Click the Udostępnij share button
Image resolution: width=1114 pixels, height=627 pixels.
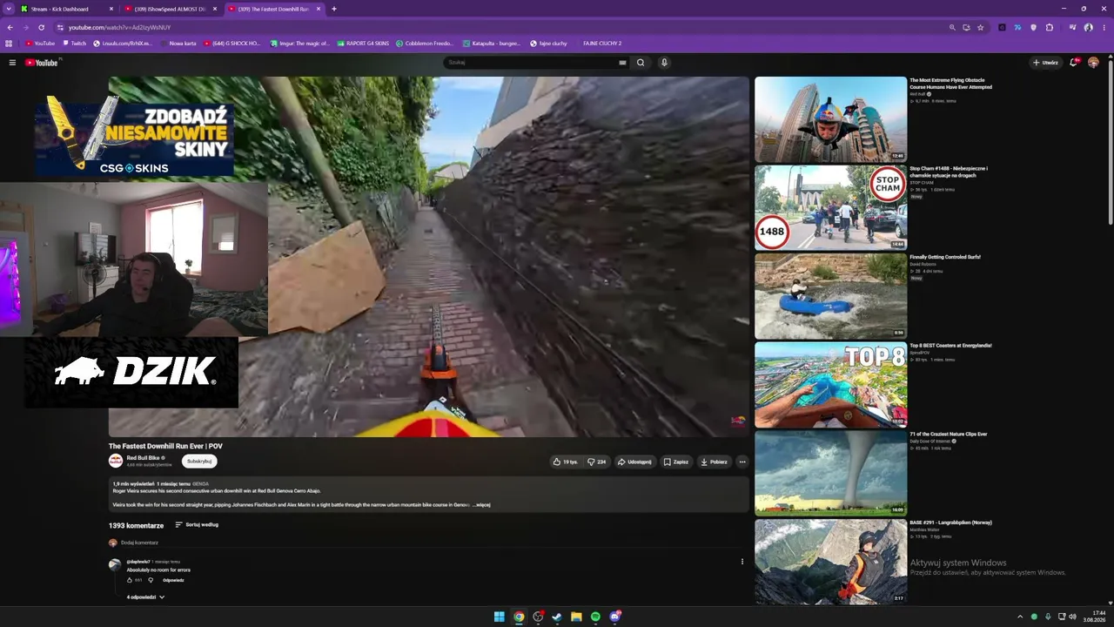(634, 462)
